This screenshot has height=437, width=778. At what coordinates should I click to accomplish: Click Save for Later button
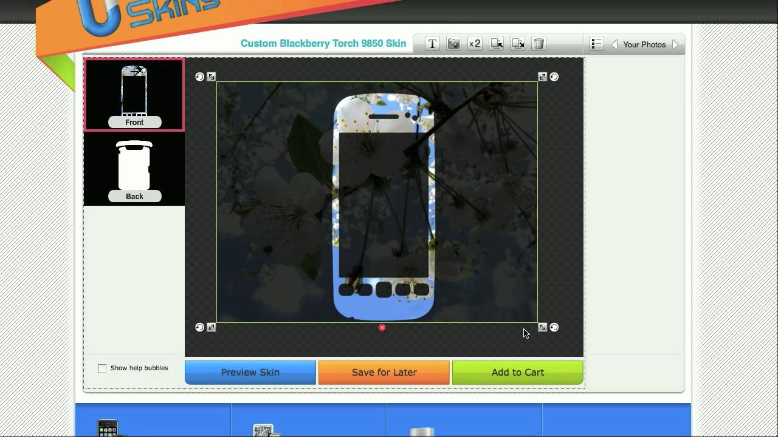point(384,373)
